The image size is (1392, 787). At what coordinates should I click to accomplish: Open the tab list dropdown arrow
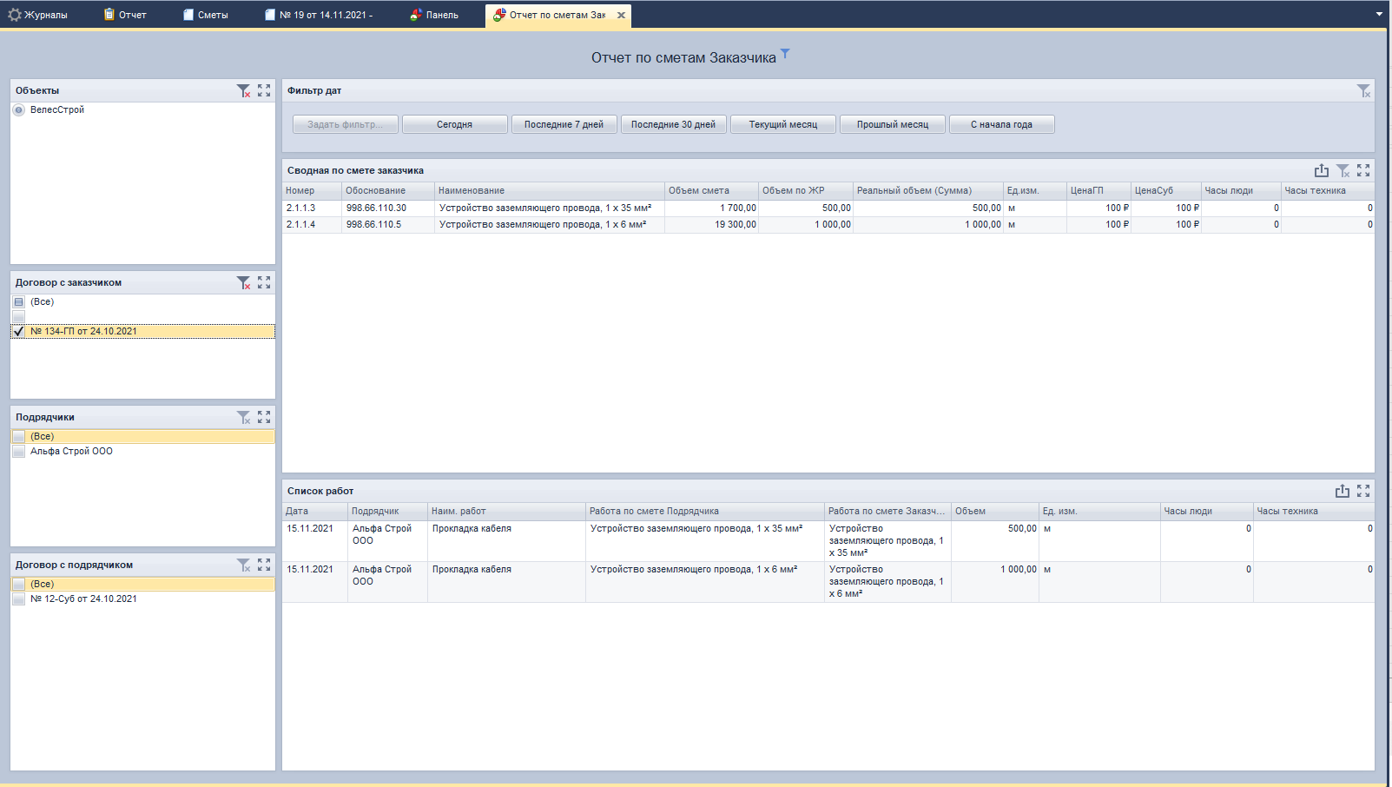(1379, 14)
